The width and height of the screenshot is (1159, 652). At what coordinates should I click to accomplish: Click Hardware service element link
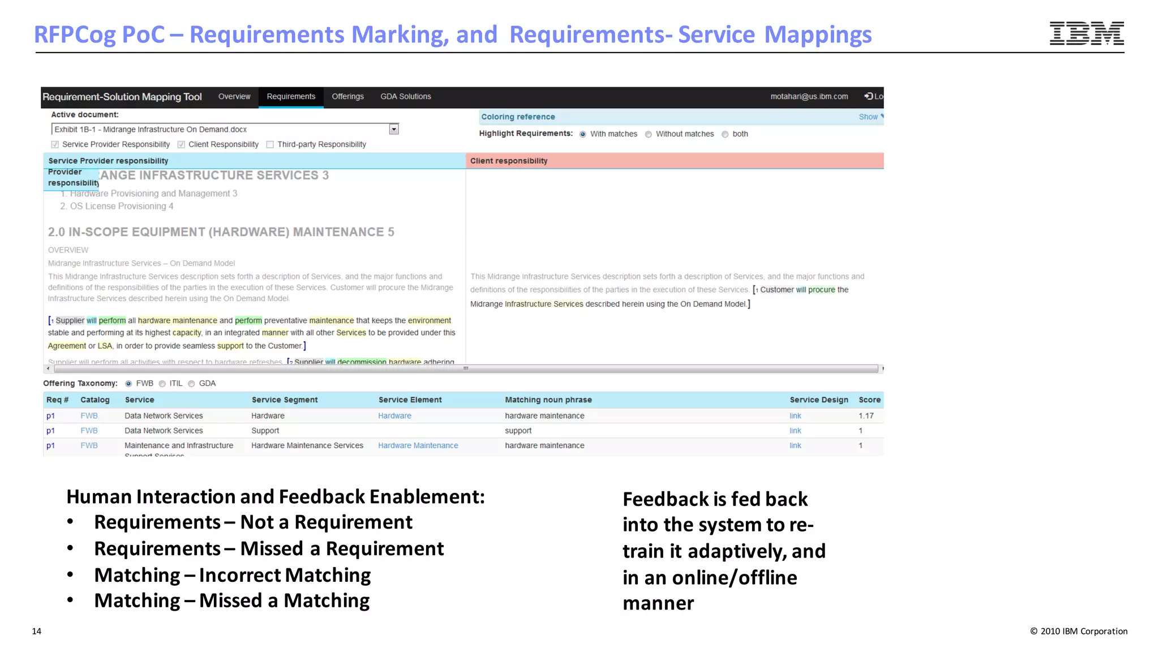394,415
